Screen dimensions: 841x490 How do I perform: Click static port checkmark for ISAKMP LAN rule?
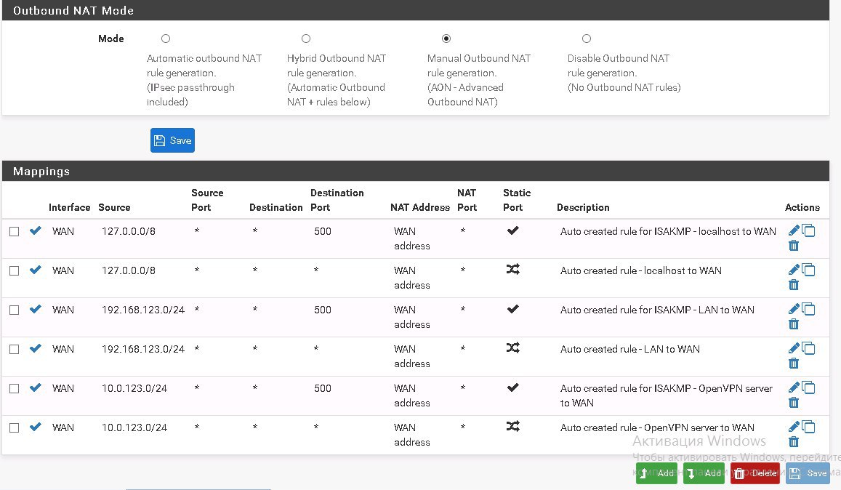coord(512,308)
